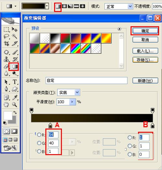Select the Crop tool

click(x=6, y=43)
